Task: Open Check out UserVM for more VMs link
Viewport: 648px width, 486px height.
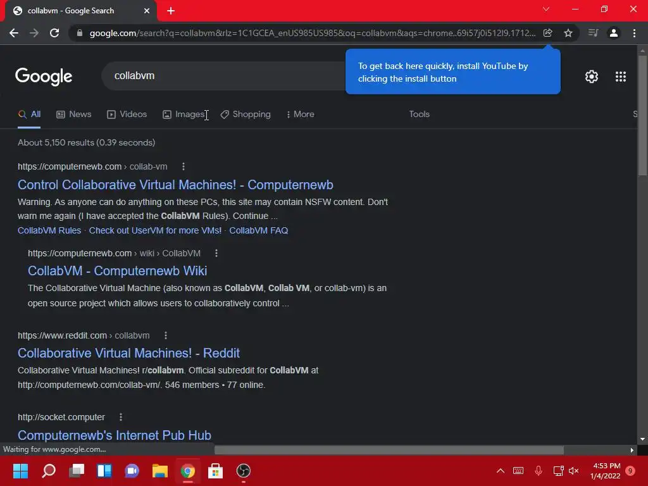Action: click(155, 230)
